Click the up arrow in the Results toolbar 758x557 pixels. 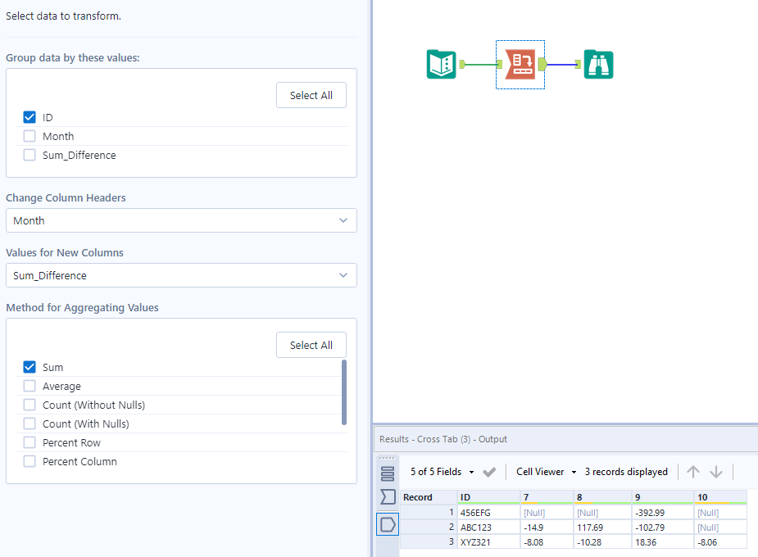[692, 472]
